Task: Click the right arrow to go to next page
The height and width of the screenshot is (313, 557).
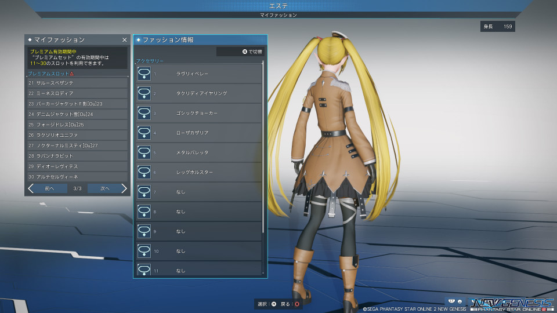Action: pos(124,188)
